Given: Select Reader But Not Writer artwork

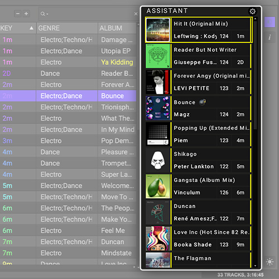Looking at the screenshot, I should click(158, 56).
